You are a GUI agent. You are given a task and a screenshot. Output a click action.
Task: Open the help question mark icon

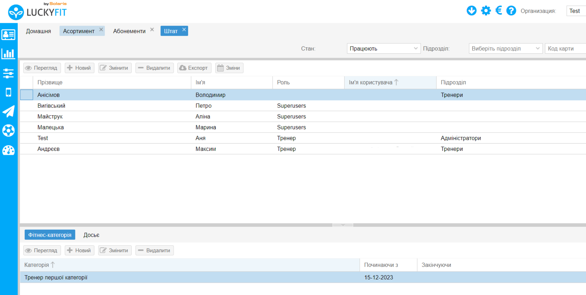[x=511, y=11]
